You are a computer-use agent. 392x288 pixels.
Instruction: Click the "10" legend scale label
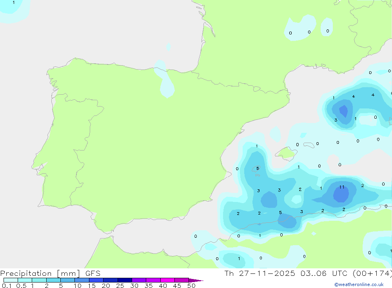(78, 286)
